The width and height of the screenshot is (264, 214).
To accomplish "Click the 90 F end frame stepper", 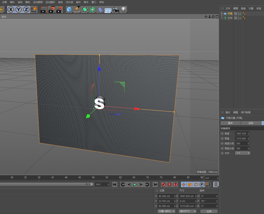I will pyautogui.click(x=108, y=185).
